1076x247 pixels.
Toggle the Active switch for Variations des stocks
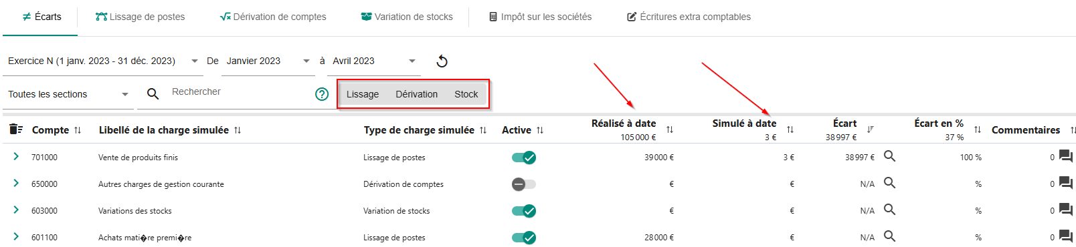click(524, 211)
